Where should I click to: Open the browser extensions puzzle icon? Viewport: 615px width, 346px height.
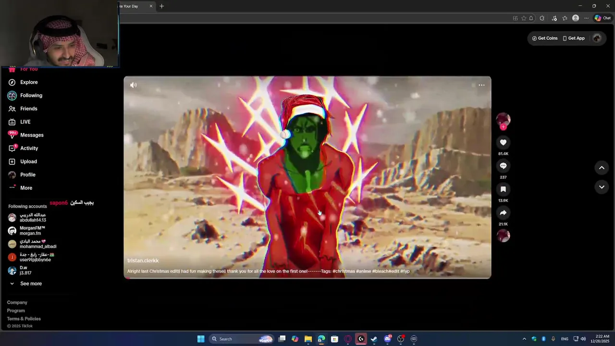coord(542,18)
